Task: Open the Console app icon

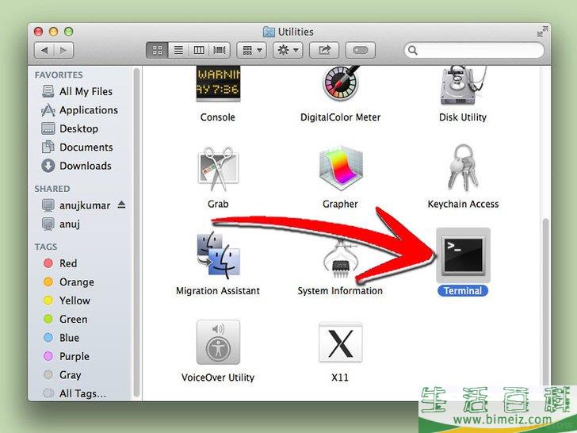Action: (218, 83)
